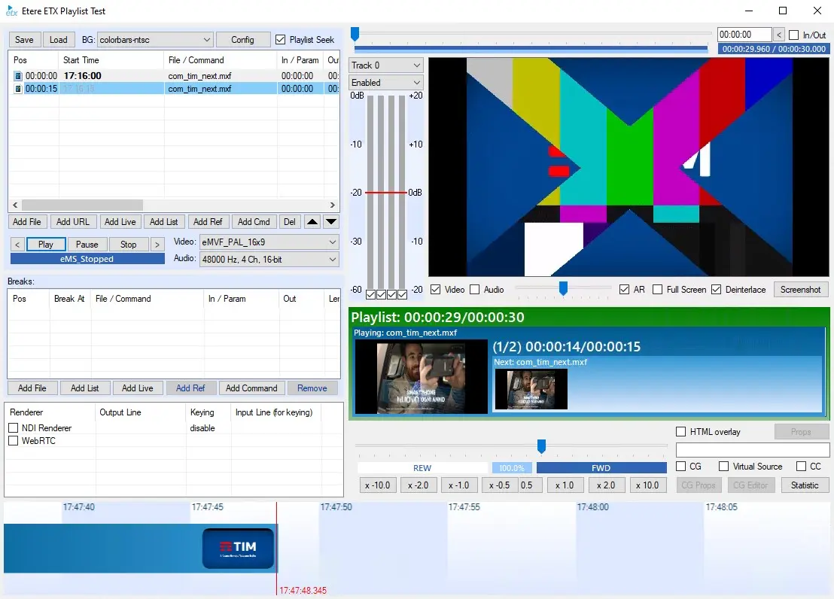Click the previous item '<' transport button
This screenshot has height=599, width=834.
click(17, 245)
